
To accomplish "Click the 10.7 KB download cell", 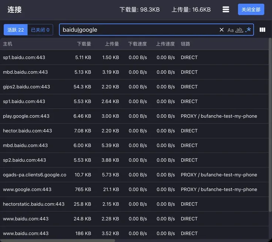I will coord(83,175).
